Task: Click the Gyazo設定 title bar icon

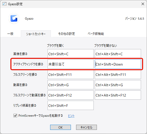Action: (x=4, y=4)
